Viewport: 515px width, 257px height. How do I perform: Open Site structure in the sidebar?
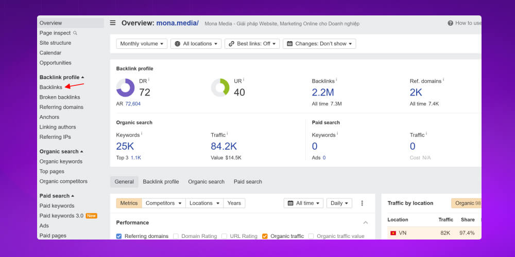55,43
